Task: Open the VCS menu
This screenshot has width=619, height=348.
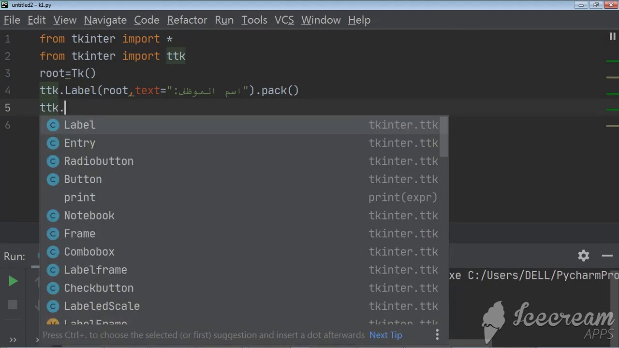Action: (x=284, y=20)
